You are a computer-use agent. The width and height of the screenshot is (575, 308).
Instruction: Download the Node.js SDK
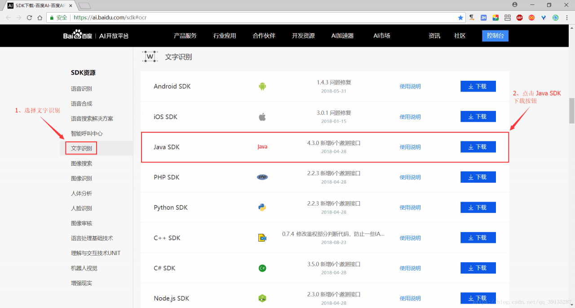pos(478,298)
